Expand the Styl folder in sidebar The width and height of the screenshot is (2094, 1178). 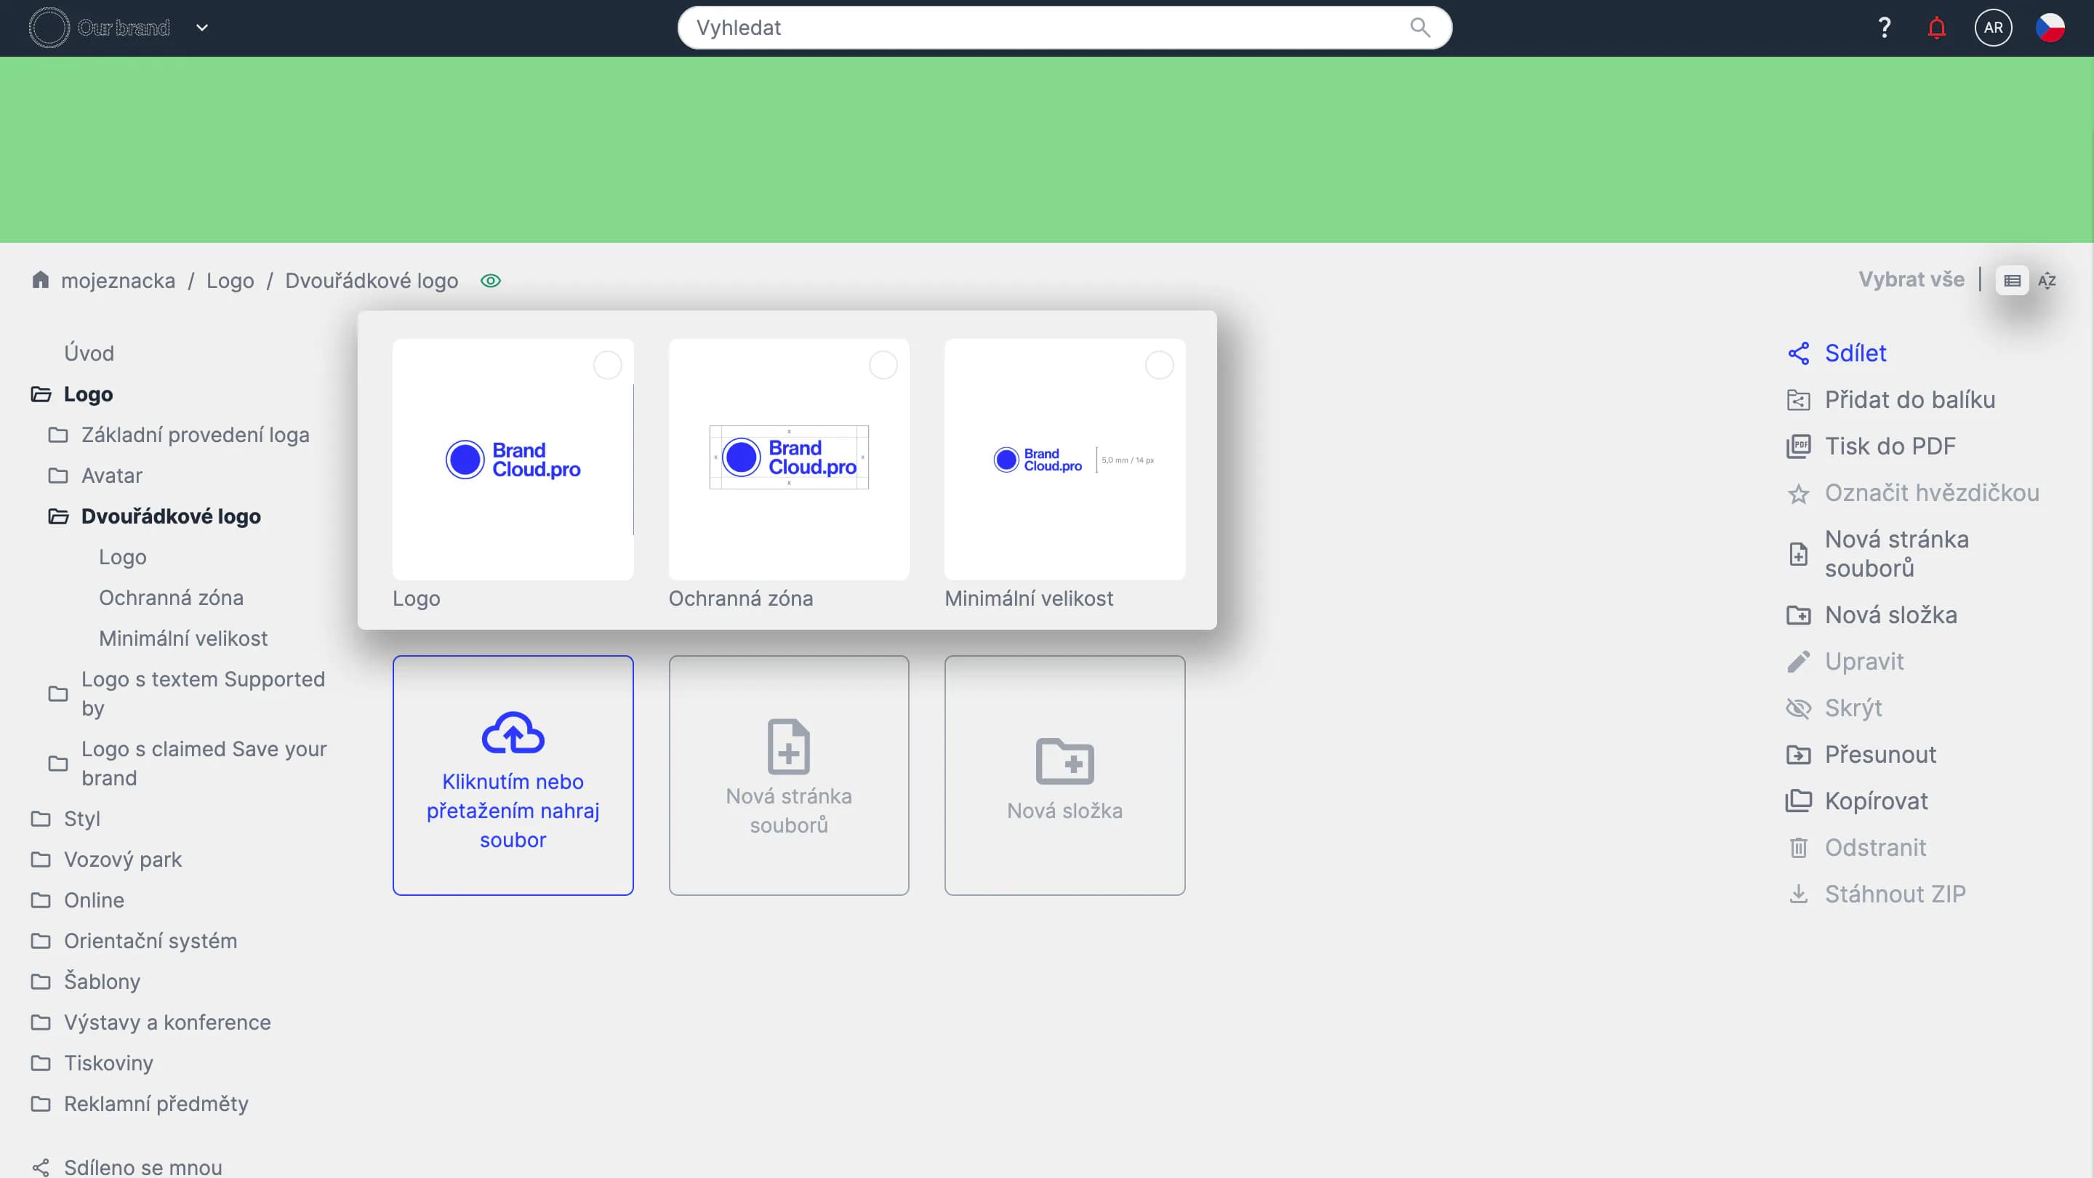pyautogui.click(x=41, y=819)
